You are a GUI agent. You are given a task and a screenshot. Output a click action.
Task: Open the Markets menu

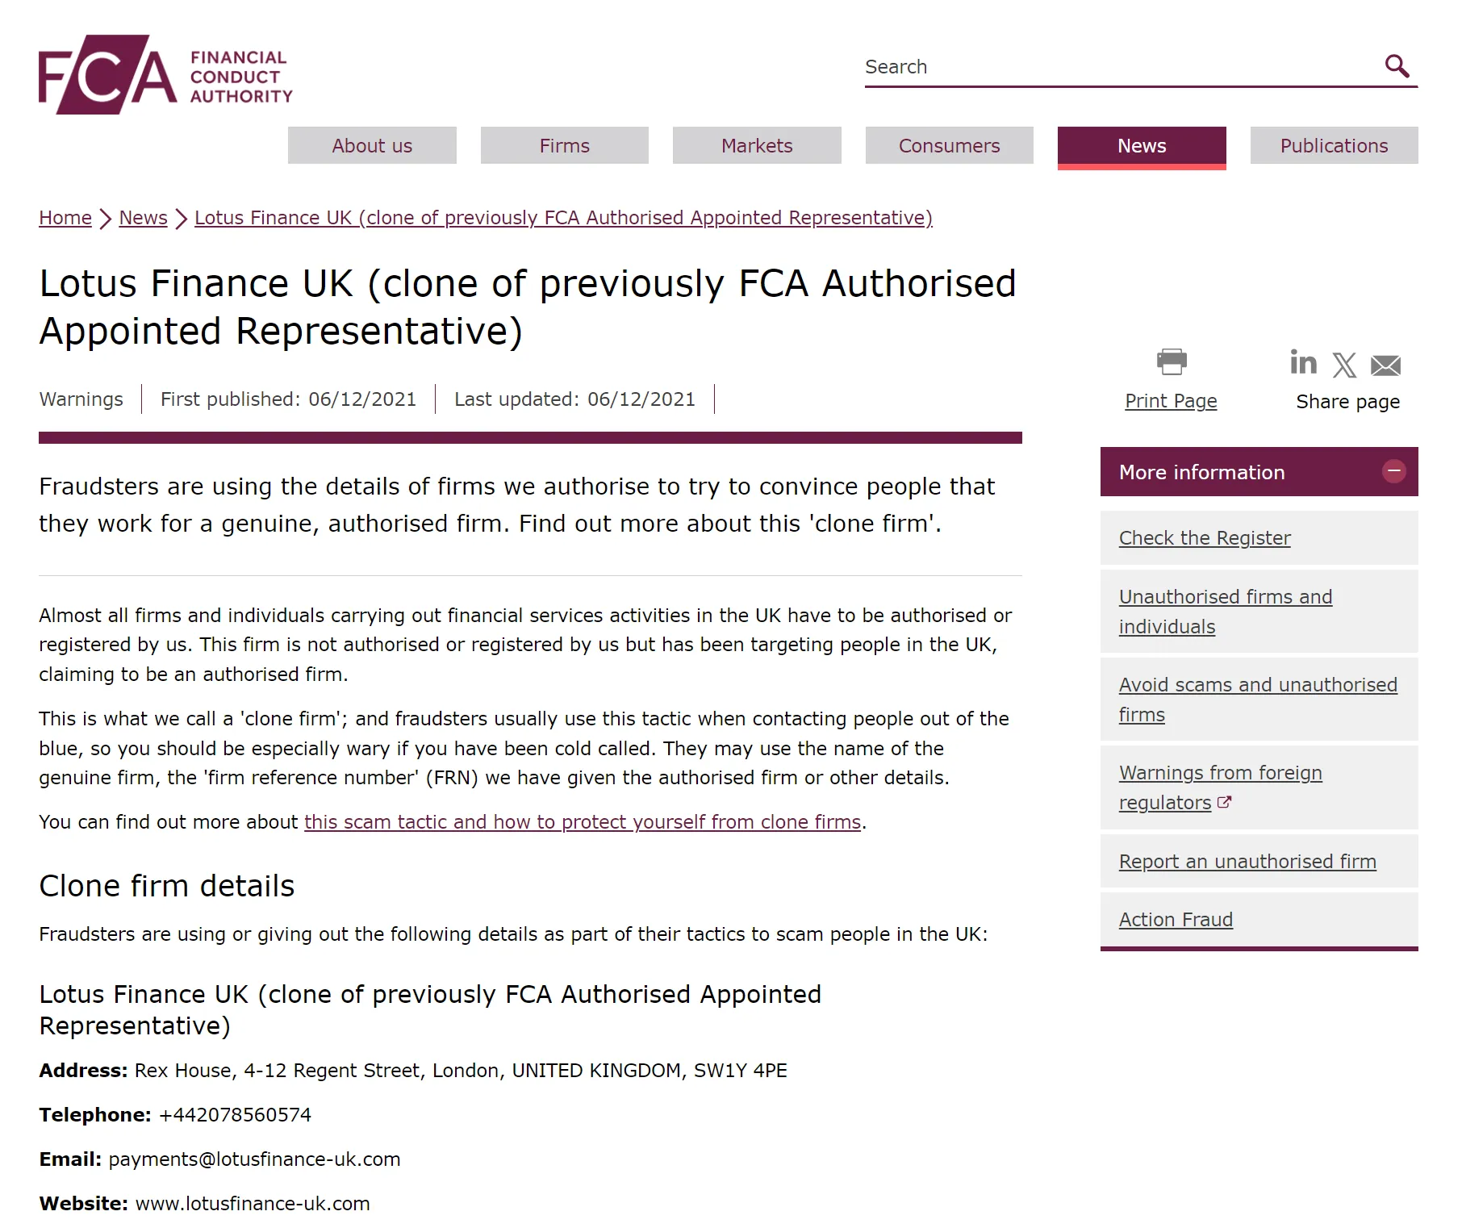pos(757,145)
